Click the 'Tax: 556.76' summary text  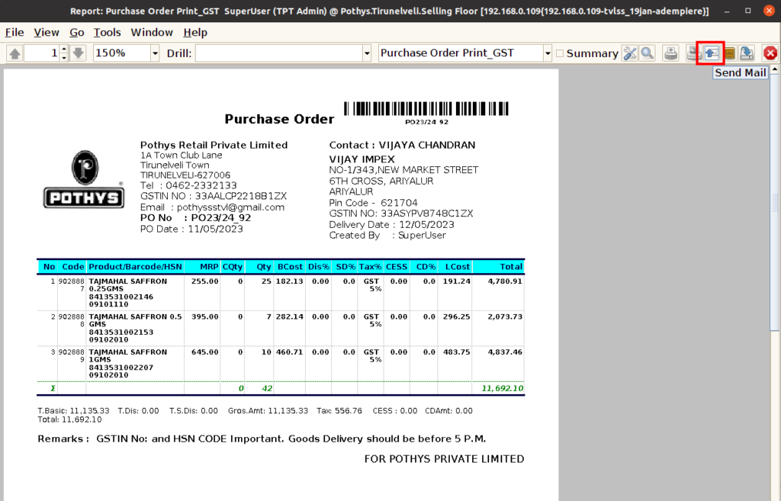(x=339, y=411)
